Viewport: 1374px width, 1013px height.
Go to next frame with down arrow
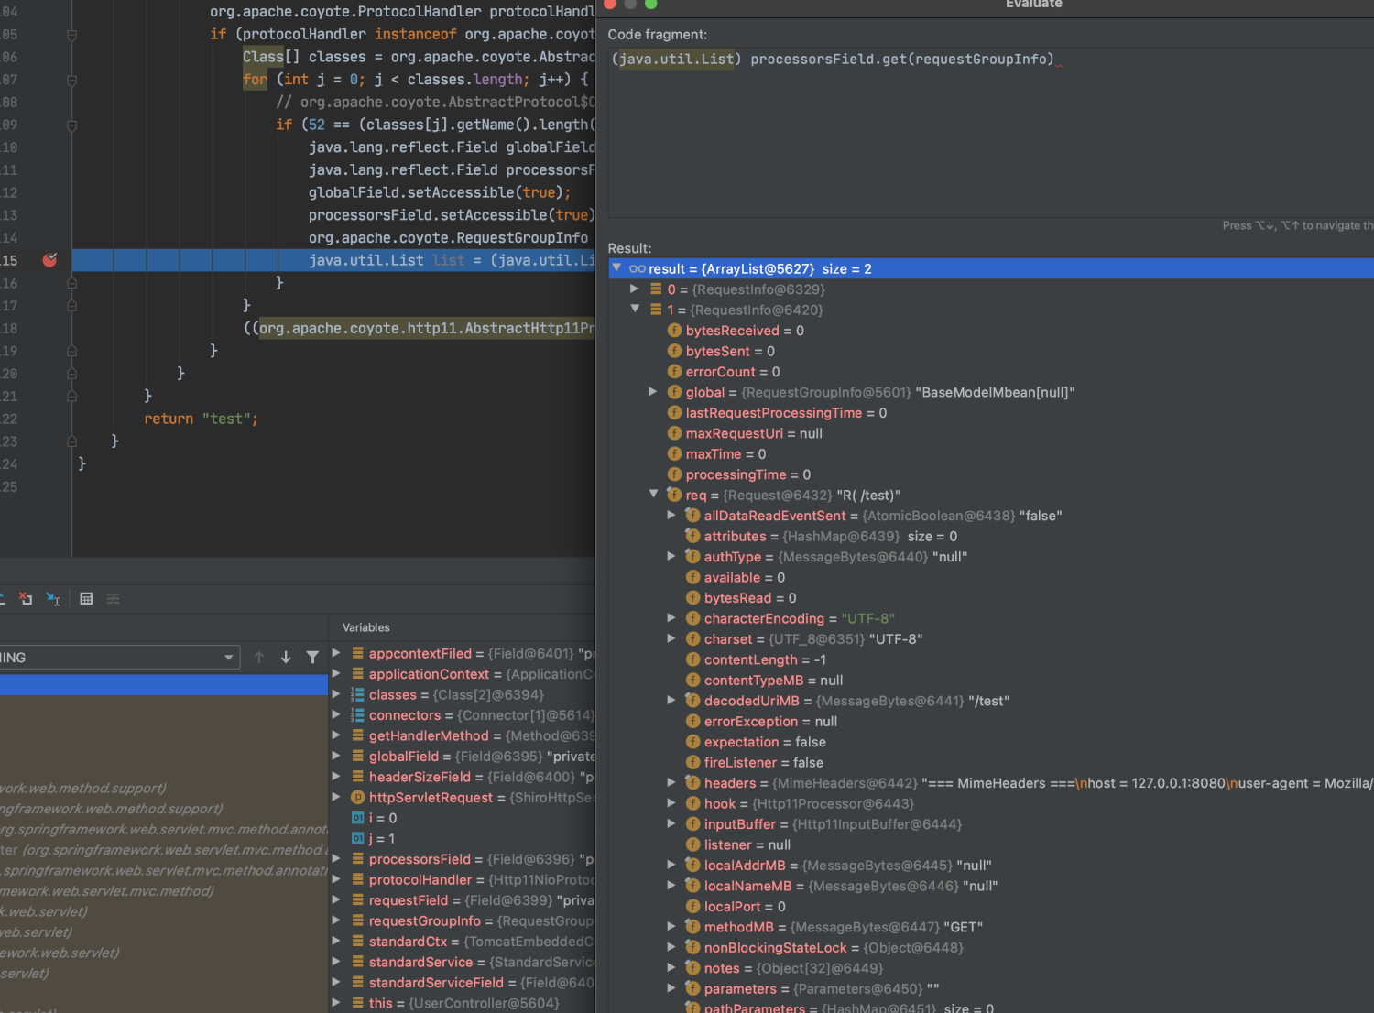(286, 658)
